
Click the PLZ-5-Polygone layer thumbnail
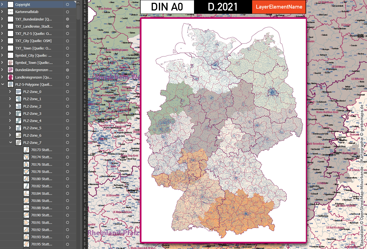click(10, 84)
